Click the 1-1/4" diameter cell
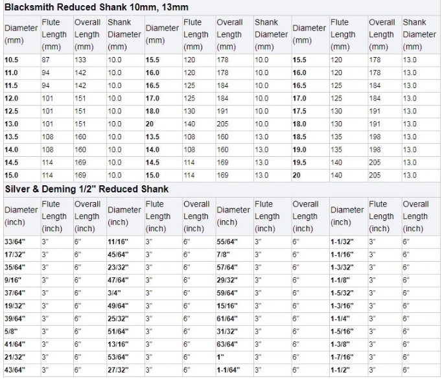The width and height of the screenshot is (442, 379). pyautogui.click(x=340, y=319)
